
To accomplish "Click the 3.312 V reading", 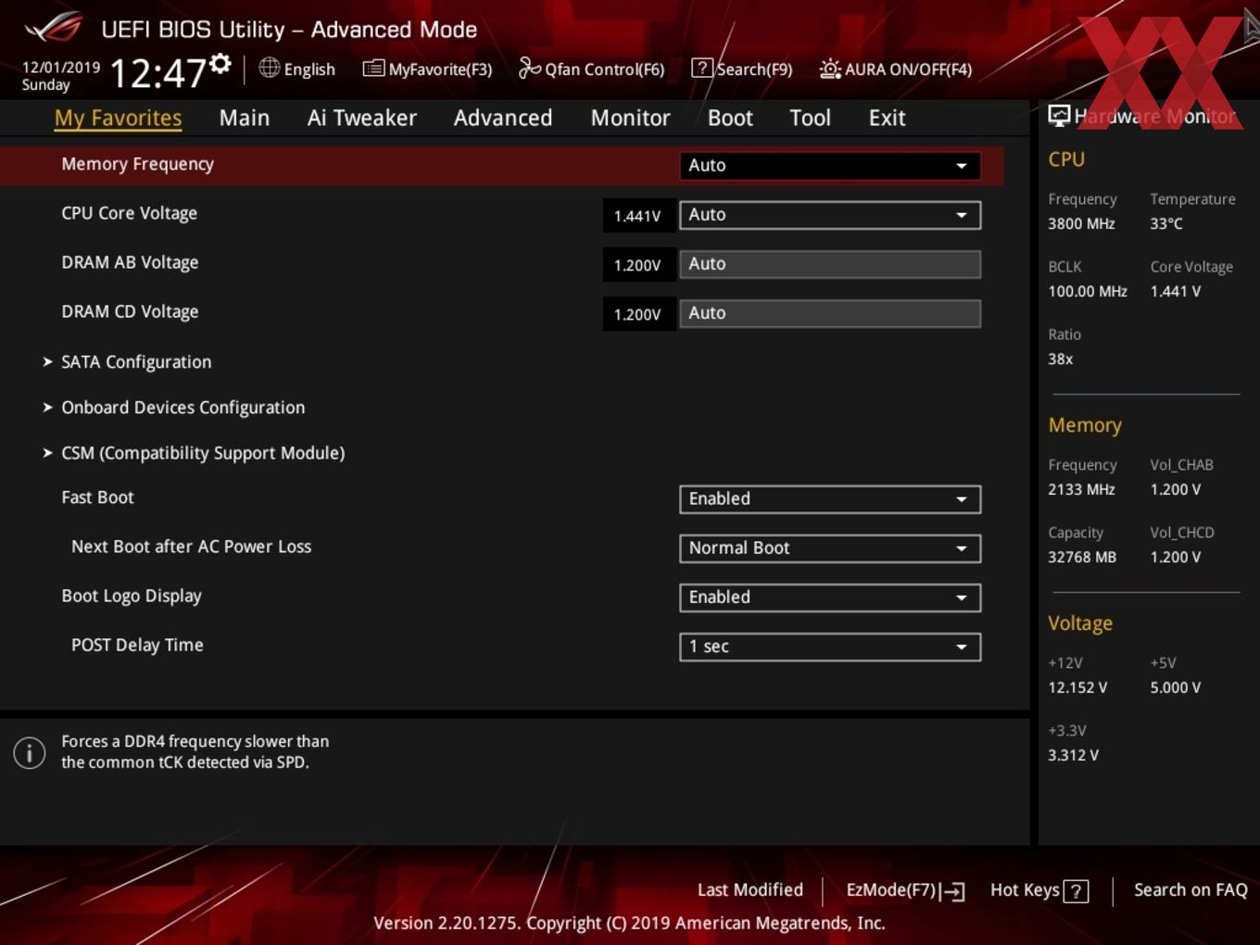I will click(1073, 755).
